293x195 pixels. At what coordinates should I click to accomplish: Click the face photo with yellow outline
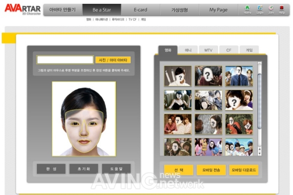pos(84,119)
